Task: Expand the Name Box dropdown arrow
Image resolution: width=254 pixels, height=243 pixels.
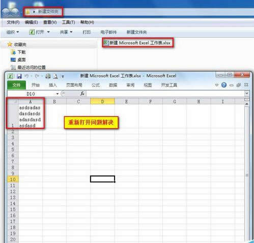Action: pyautogui.click(x=58, y=94)
